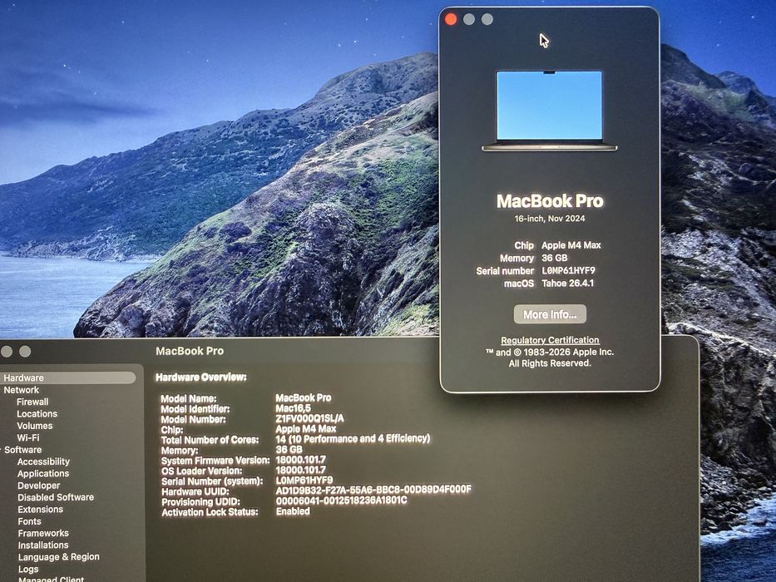Select Network in System Information sidebar
776x582 pixels.
[x=22, y=390]
